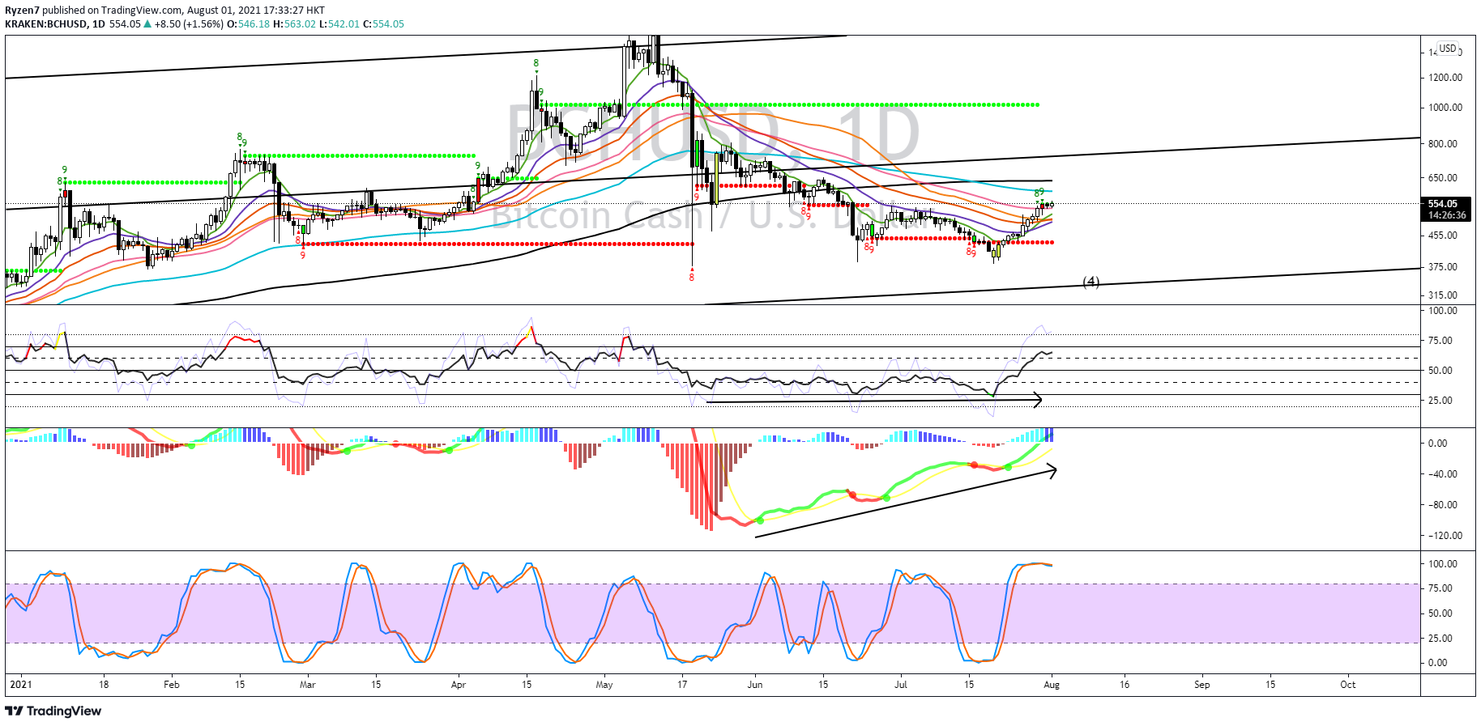Click the -40.00 label on the MACD scale
This screenshot has height=726, width=1481.
tap(1443, 473)
